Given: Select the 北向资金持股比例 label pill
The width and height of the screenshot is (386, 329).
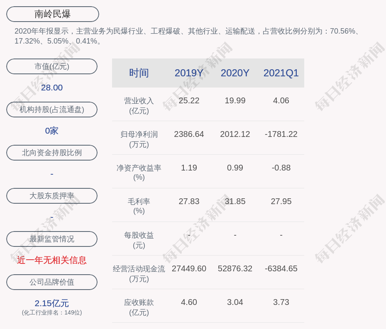Looking at the screenshot, I should click(x=52, y=153).
